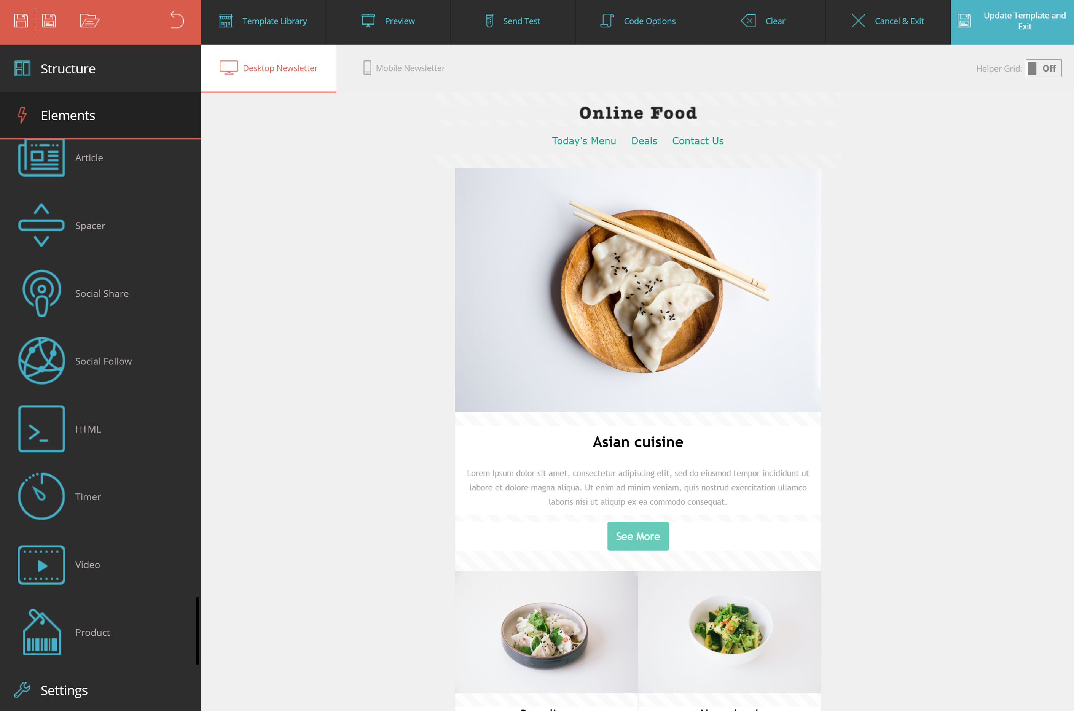Click the See More button
This screenshot has height=711, width=1074.
point(637,536)
